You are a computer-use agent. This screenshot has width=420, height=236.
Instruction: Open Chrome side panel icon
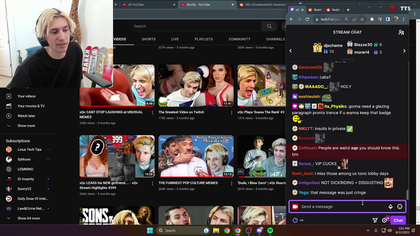pyautogui.click(x=388, y=19)
